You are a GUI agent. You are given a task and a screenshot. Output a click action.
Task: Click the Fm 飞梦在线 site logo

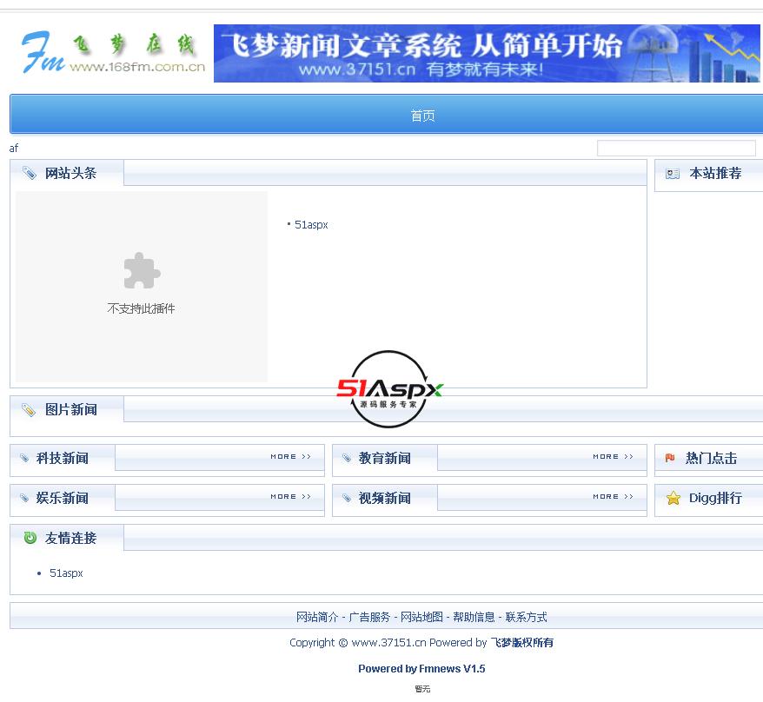113,52
